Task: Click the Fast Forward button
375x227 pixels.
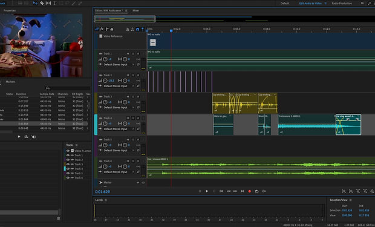Action: (x=235, y=191)
